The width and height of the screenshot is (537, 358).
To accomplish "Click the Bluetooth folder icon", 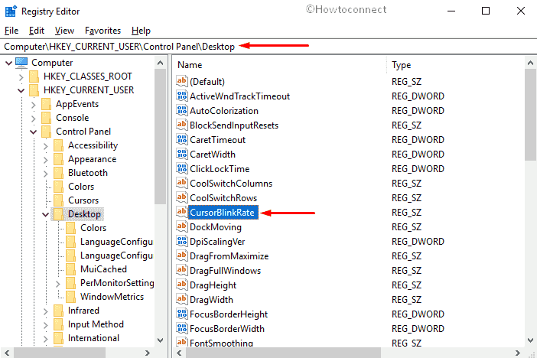I will coord(59,173).
